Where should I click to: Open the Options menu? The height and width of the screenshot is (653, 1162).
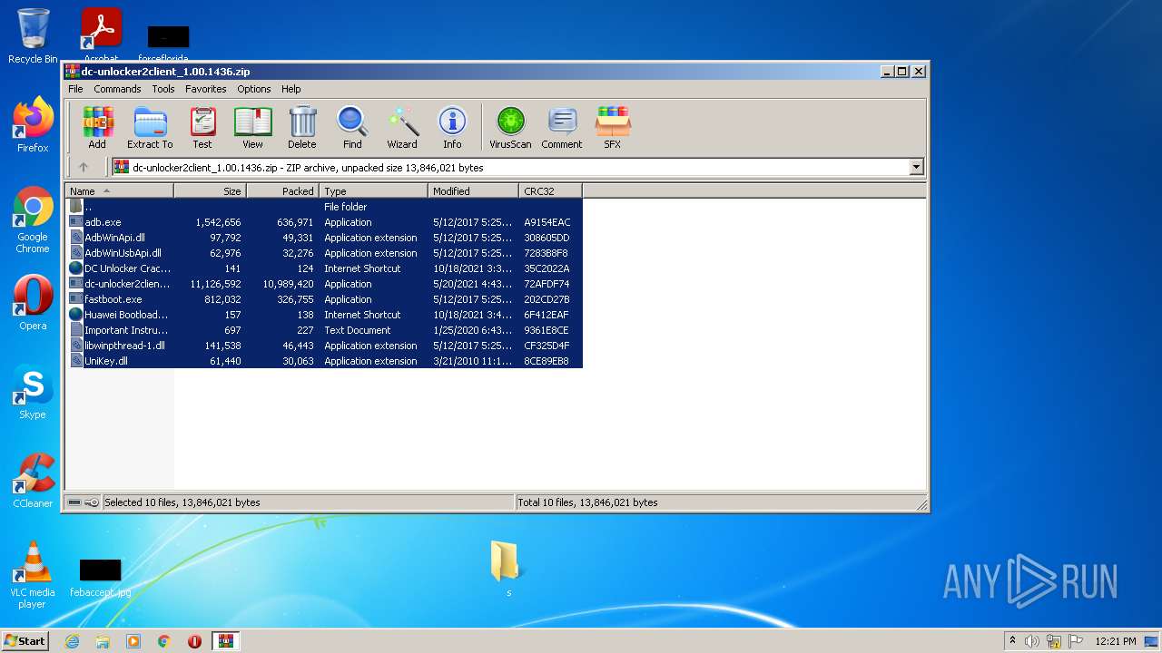point(254,89)
